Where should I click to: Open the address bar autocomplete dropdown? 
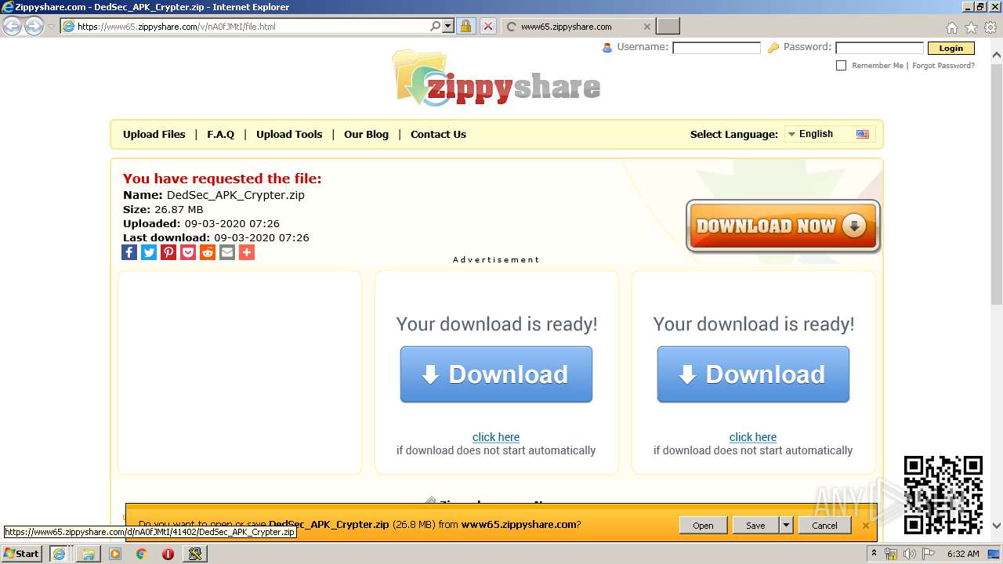(x=448, y=26)
